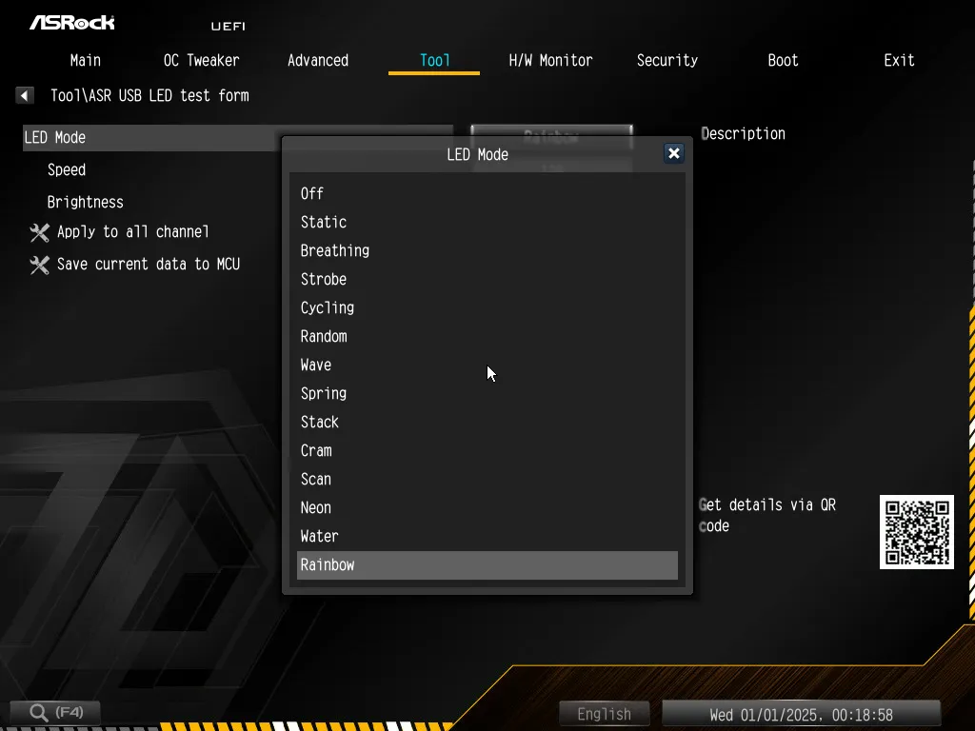The height and width of the screenshot is (731, 975).
Task: Choose the Wave LED effect
Action: [x=316, y=365]
